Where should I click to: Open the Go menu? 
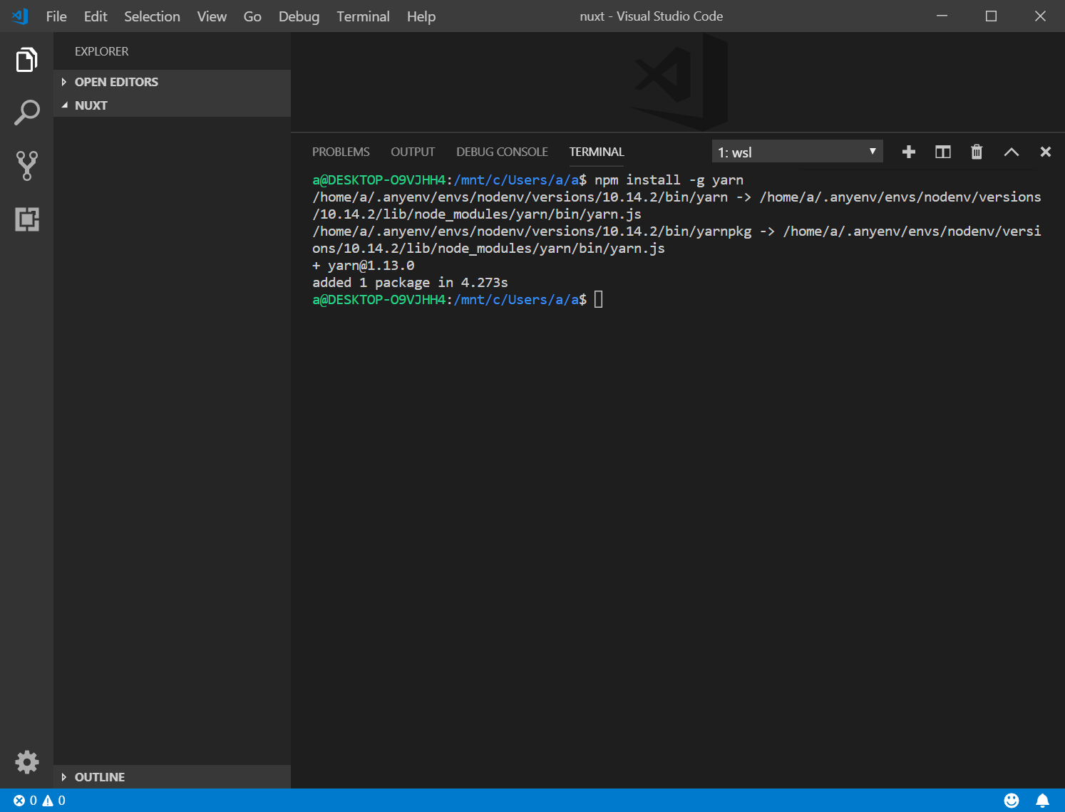click(252, 16)
